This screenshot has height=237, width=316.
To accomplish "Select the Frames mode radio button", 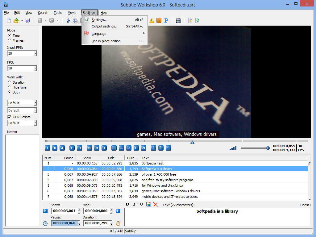I will click(x=9, y=40).
